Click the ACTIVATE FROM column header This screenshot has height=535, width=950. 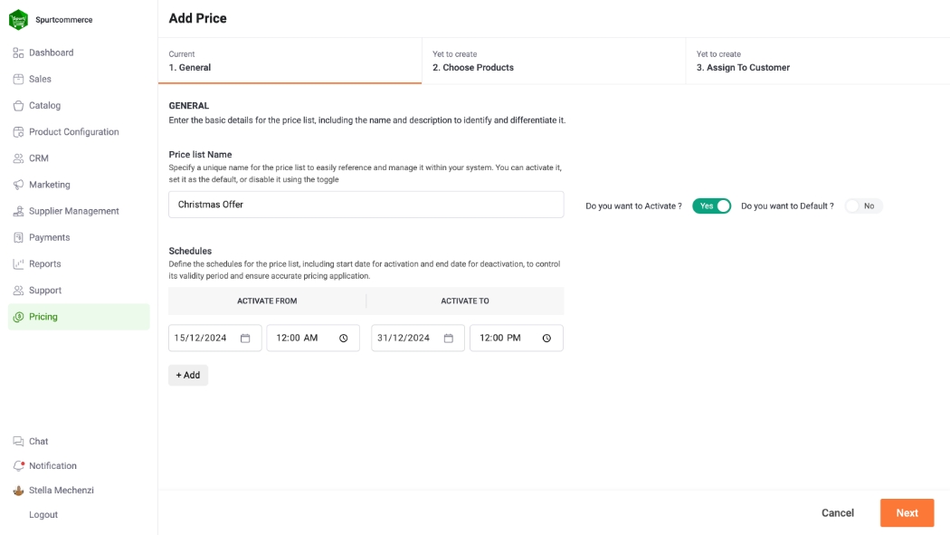click(x=267, y=301)
